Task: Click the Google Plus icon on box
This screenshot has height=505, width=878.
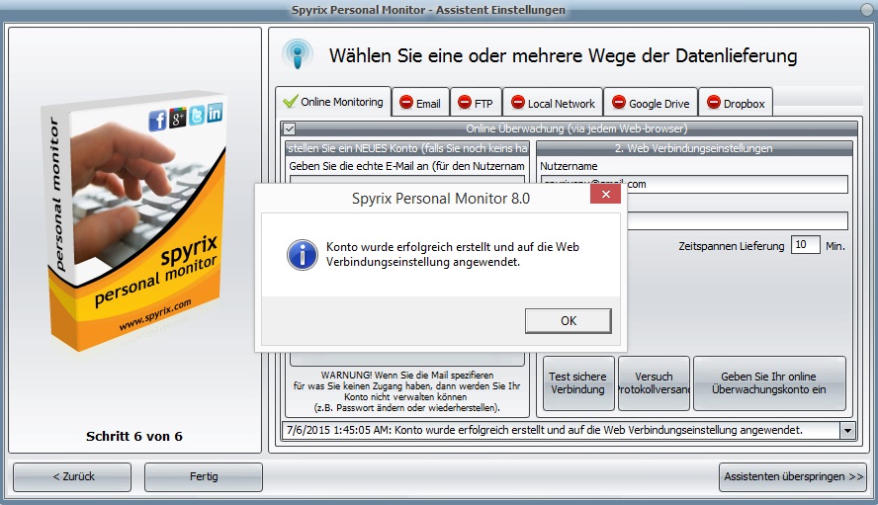Action: pyautogui.click(x=178, y=118)
